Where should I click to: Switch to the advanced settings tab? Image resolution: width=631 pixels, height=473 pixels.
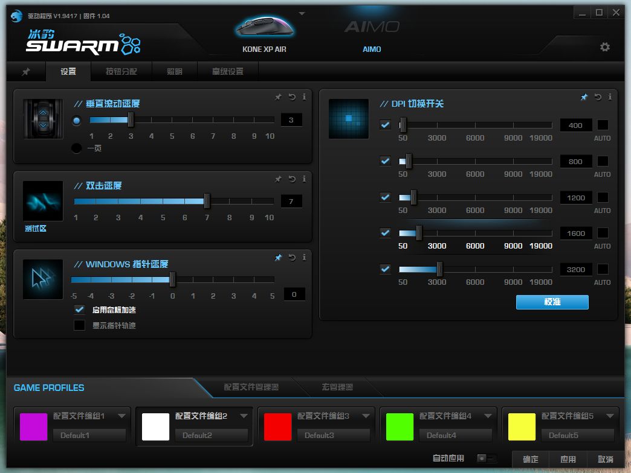228,71
